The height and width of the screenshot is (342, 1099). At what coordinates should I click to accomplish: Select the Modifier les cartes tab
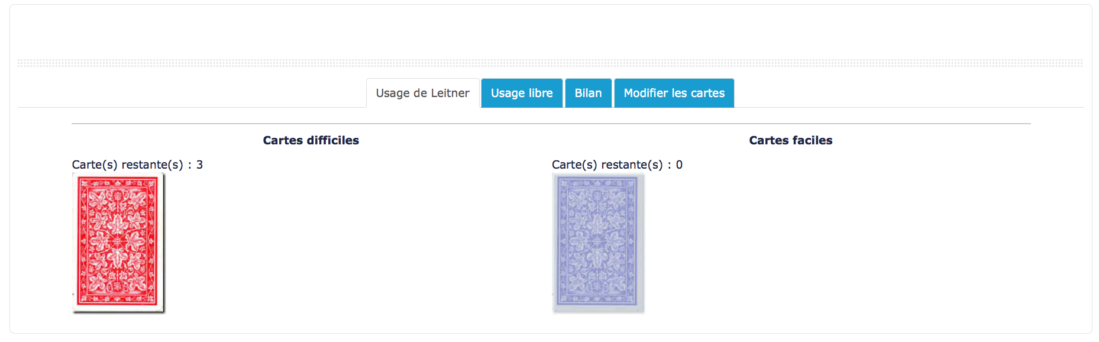pos(674,93)
